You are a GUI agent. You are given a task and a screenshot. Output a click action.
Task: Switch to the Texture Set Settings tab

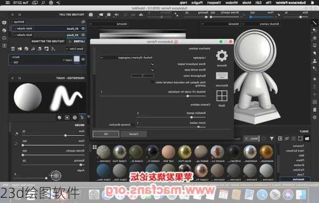[x=48, y=41]
